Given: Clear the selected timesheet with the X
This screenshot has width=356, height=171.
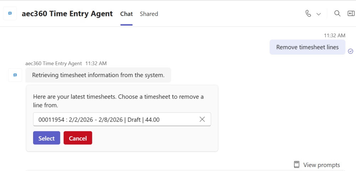Looking at the screenshot, I should (x=202, y=119).
